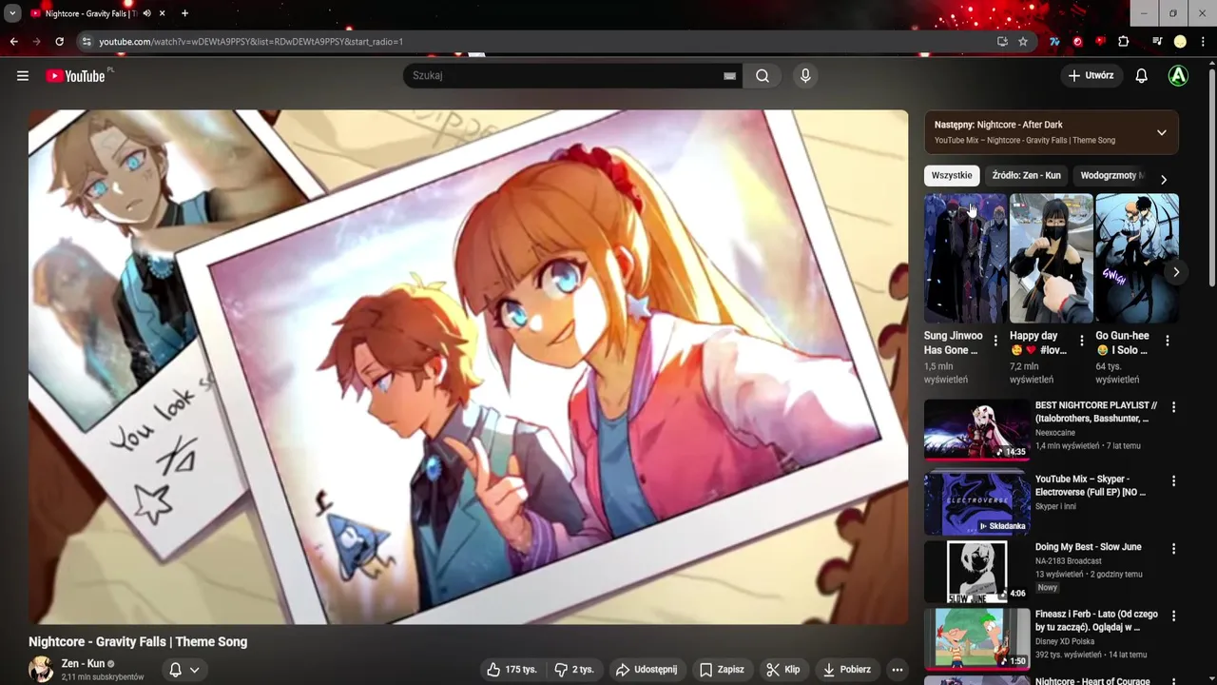Open the browser Extensions puzzle icon
The width and height of the screenshot is (1217, 685).
coord(1124,42)
